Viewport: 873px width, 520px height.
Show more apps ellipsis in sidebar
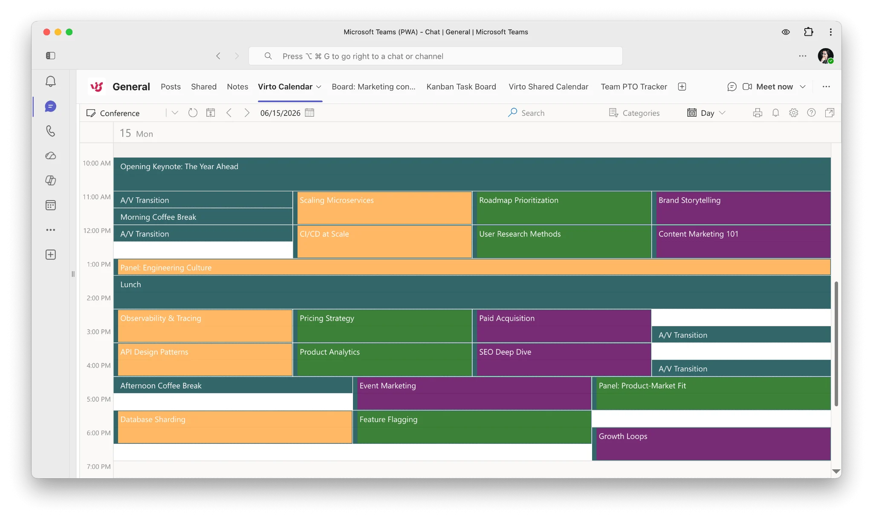(51, 230)
